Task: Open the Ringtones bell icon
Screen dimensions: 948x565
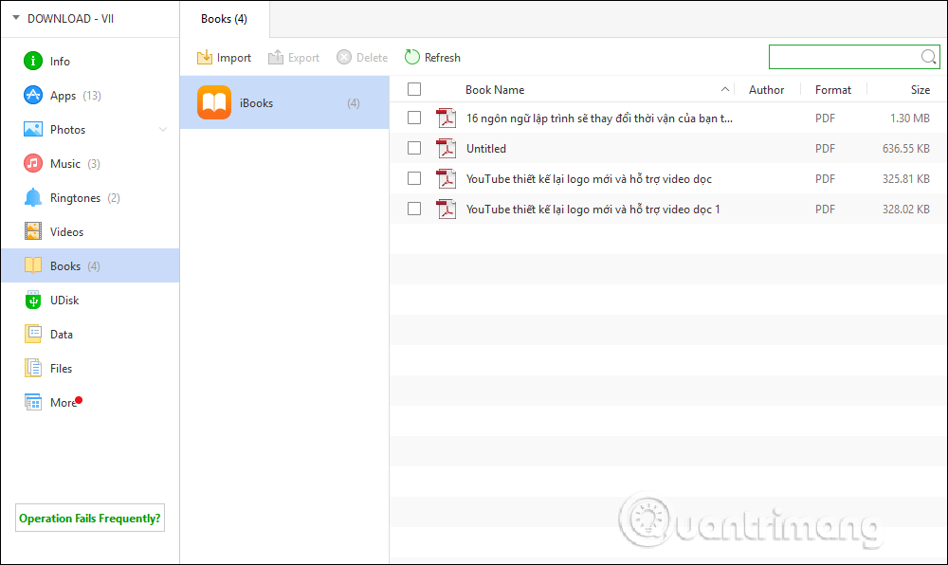Action: [x=32, y=197]
